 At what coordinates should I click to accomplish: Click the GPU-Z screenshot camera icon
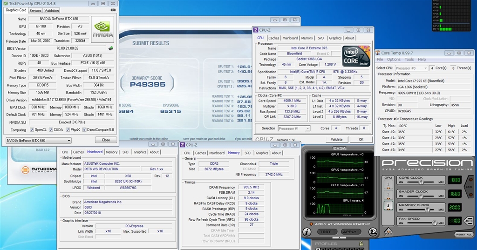point(113,10)
